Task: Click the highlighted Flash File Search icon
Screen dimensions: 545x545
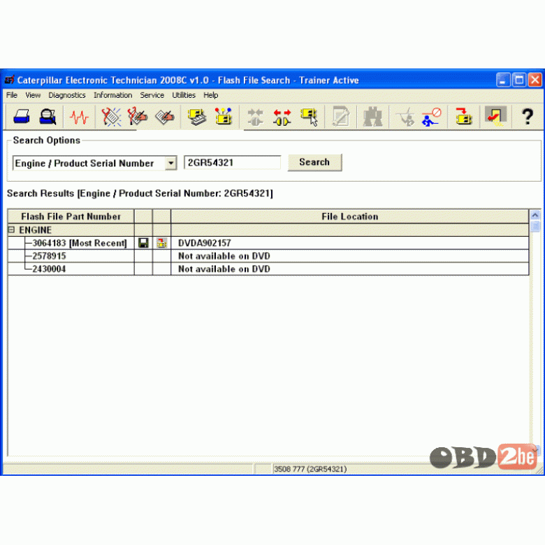Action: coord(495,117)
